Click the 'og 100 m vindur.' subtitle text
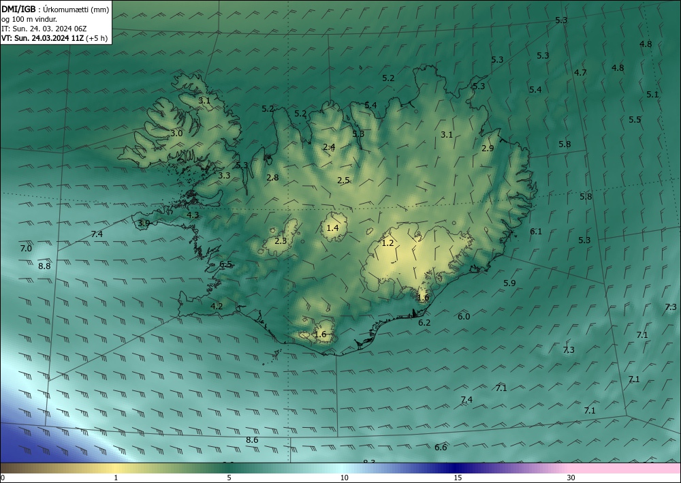 pyautogui.click(x=29, y=19)
